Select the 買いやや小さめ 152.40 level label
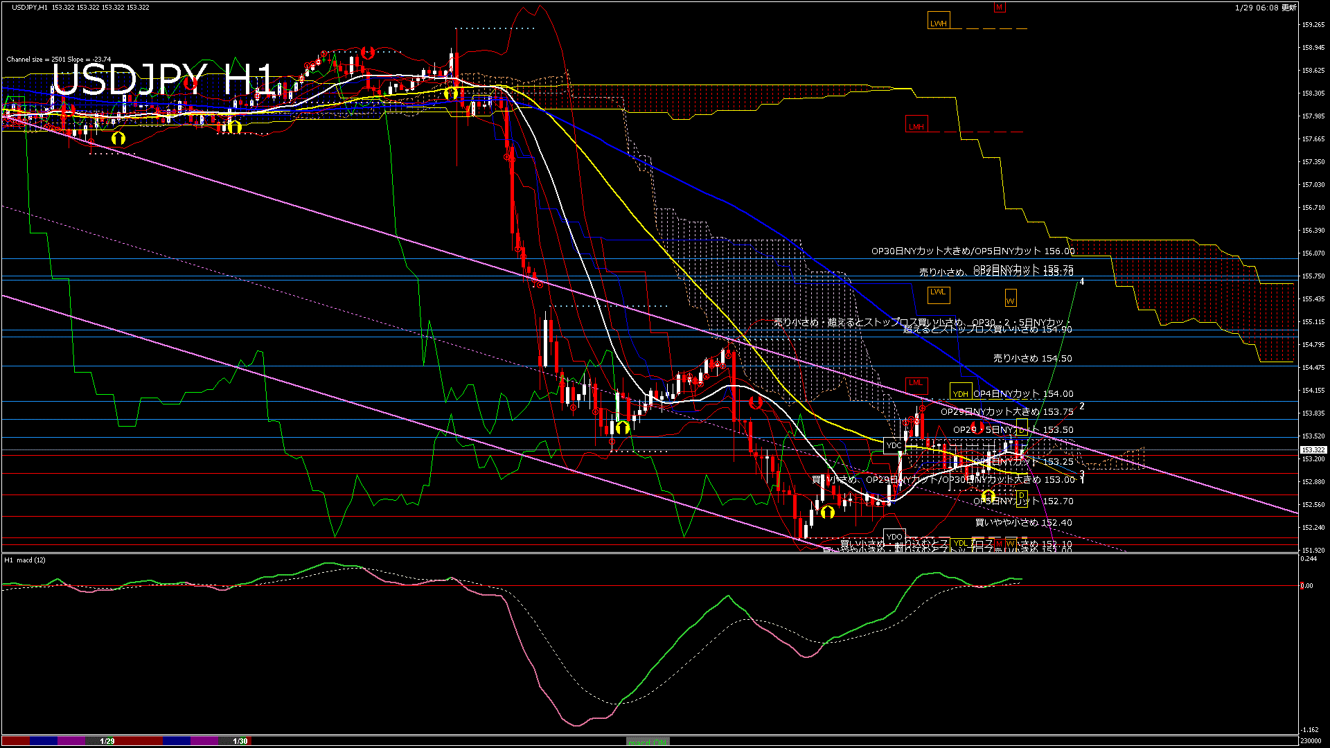 pos(1023,523)
